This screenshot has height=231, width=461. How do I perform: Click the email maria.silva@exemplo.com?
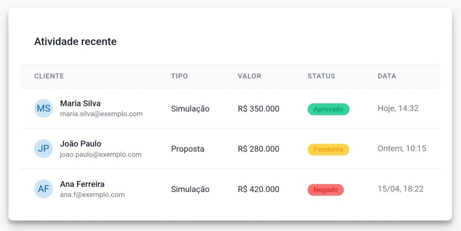click(x=101, y=114)
